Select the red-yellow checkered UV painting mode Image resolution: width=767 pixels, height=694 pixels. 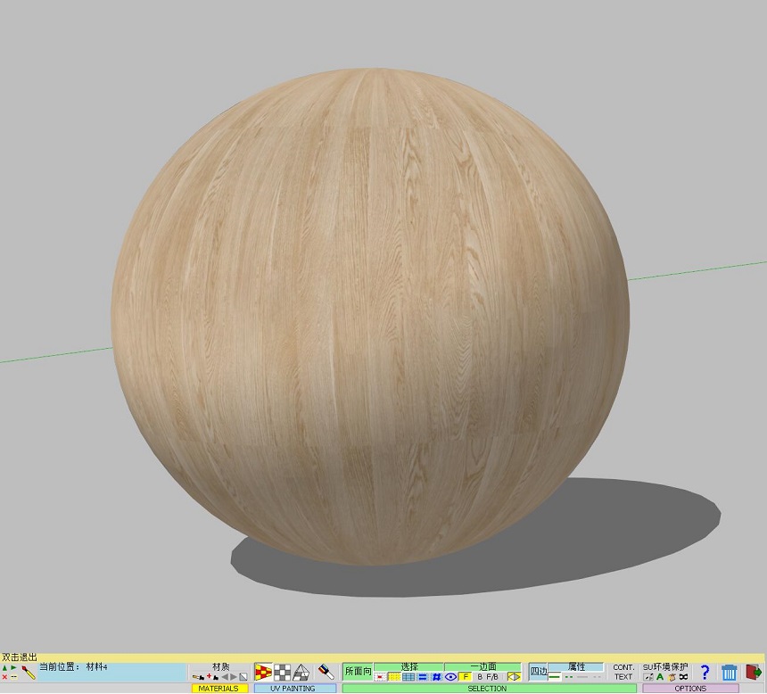point(263,672)
